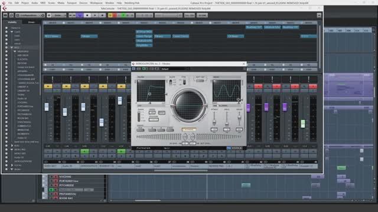
Task: Click the green clip in project window
Action: (341, 168)
